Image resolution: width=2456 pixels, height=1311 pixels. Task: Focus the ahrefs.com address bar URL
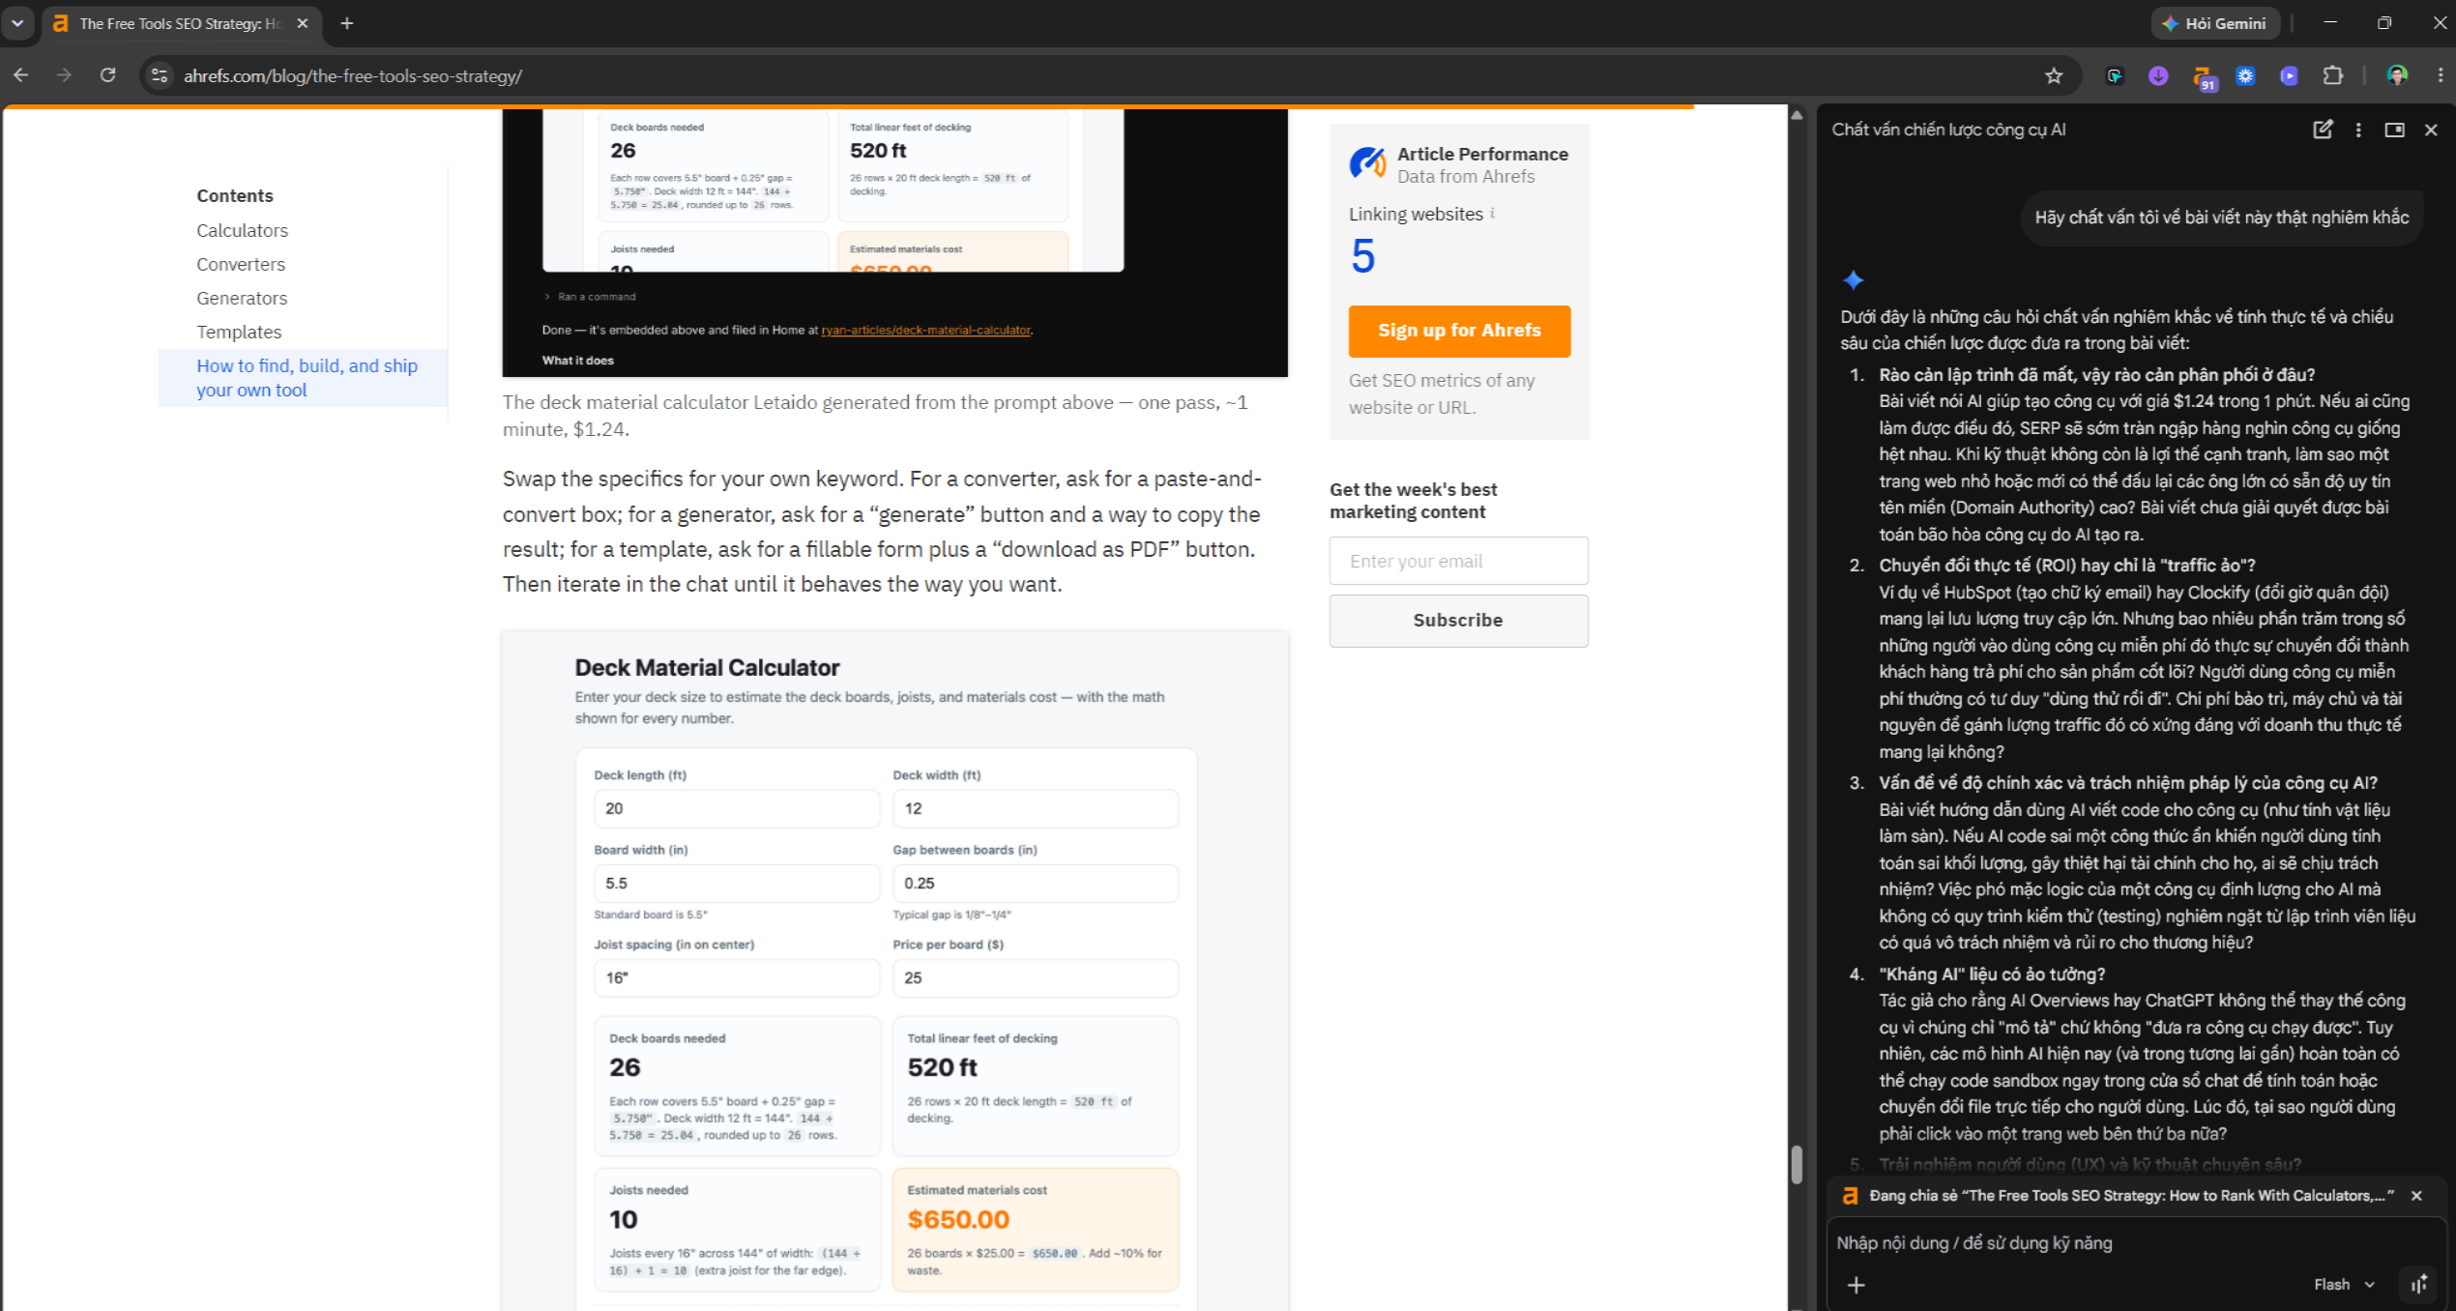click(353, 75)
